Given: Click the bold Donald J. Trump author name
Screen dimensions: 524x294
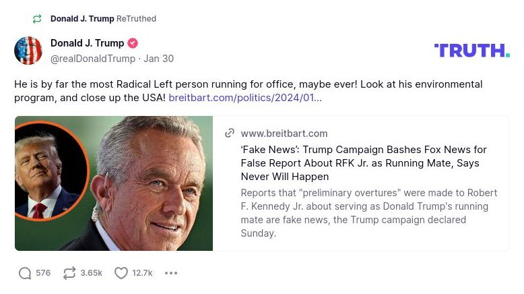Looking at the screenshot, I should pyautogui.click(x=87, y=43).
